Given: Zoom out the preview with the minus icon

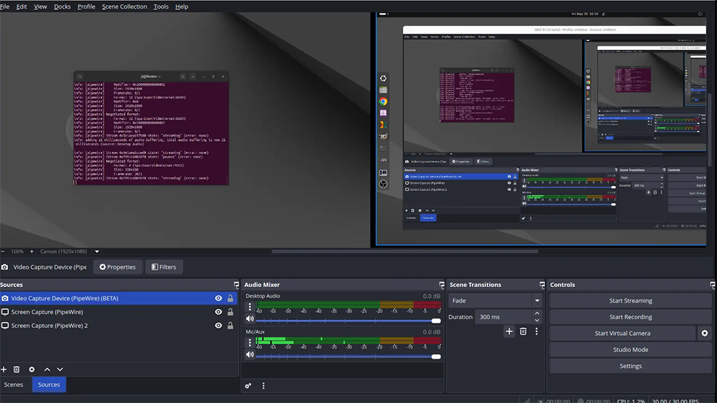Looking at the screenshot, I should tap(3, 251).
